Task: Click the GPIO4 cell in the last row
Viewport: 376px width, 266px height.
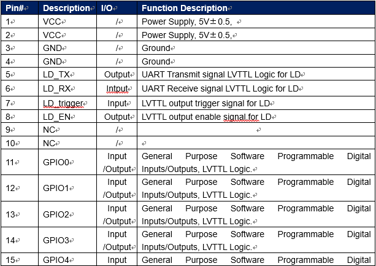Action: [x=57, y=260]
